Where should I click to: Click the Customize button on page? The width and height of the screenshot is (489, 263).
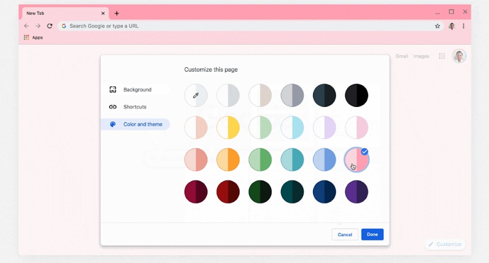pos(445,244)
